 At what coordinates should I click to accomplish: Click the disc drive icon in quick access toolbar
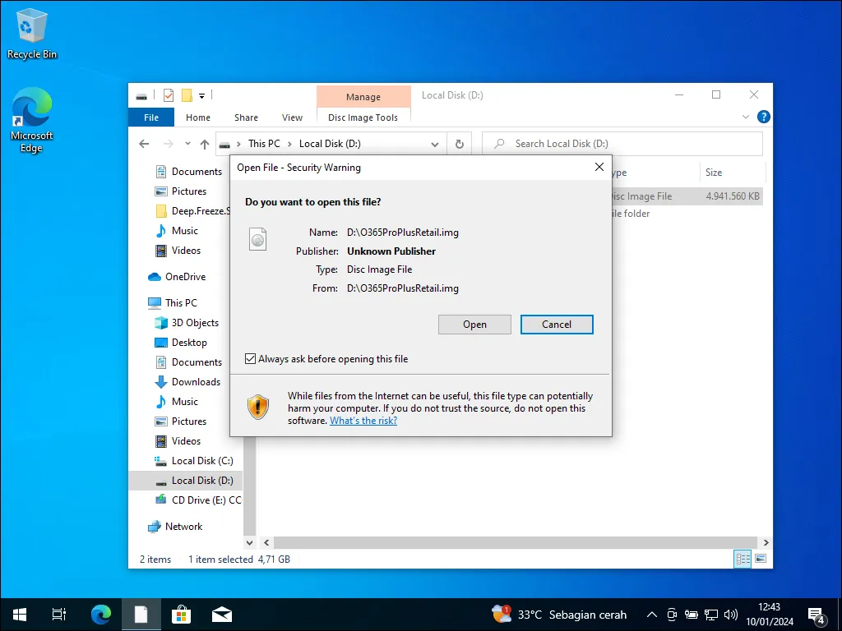coord(141,95)
